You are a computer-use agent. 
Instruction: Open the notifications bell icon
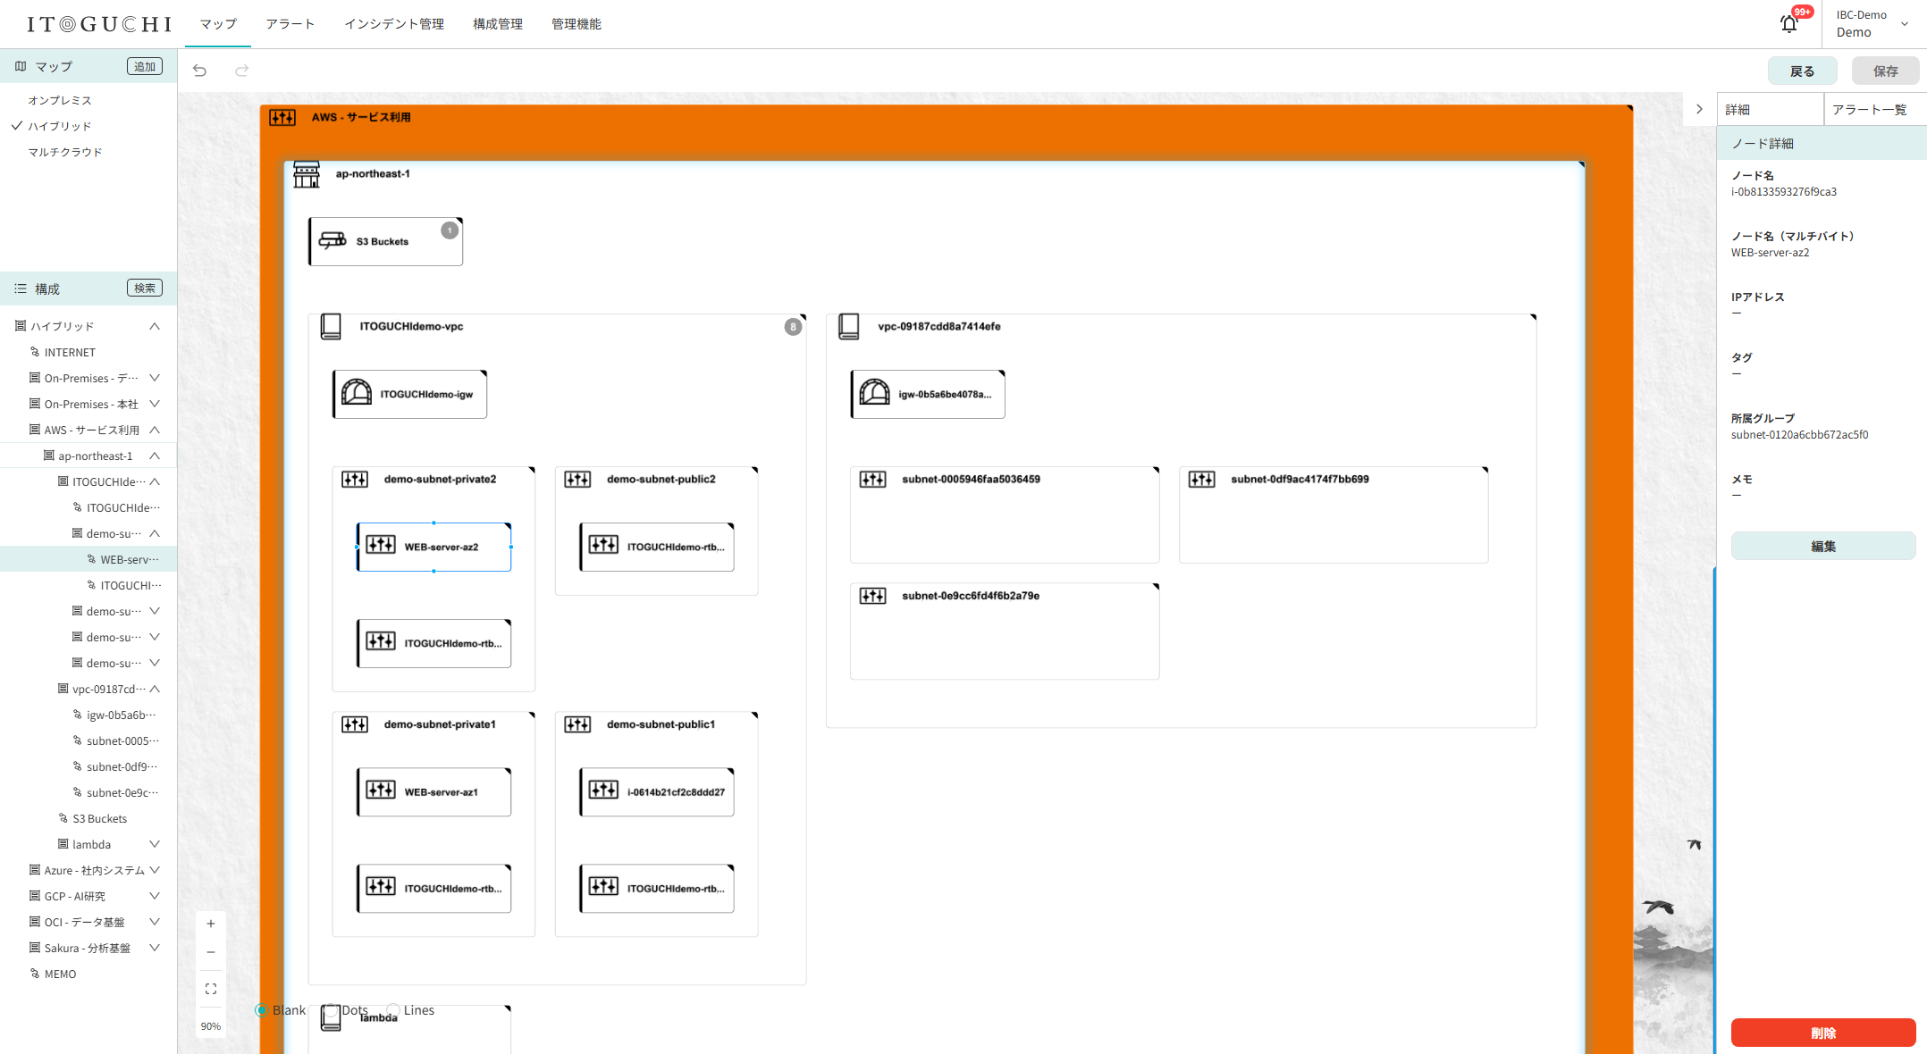click(x=1788, y=24)
